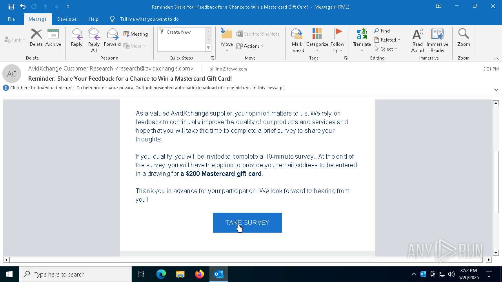The width and height of the screenshot is (502, 282).
Task: Open the Help tab
Action: coord(93,19)
